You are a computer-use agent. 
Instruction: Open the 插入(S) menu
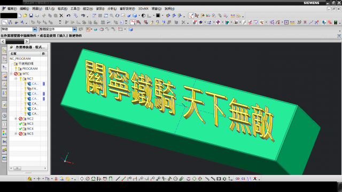50,9
